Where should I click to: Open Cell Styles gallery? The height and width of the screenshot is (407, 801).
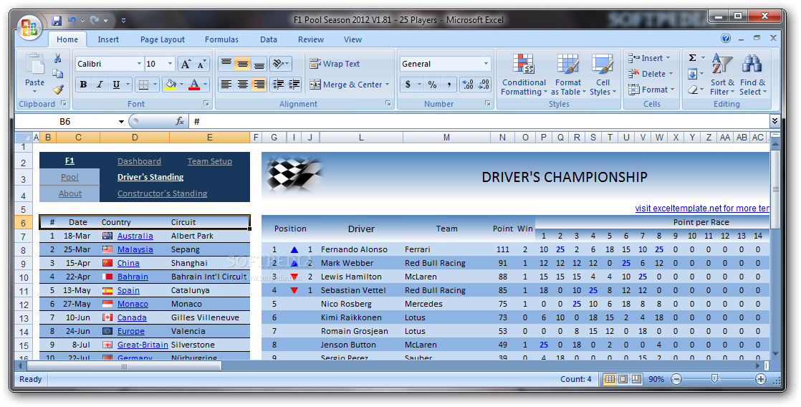click(x=603, y=74)
